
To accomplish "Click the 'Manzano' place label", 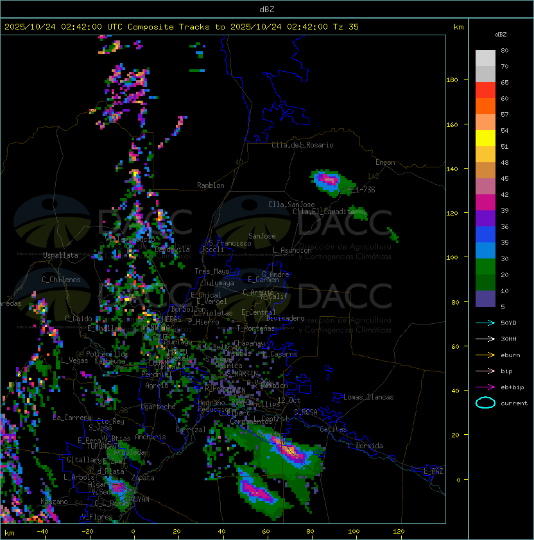I will click(x=54, y=502).
